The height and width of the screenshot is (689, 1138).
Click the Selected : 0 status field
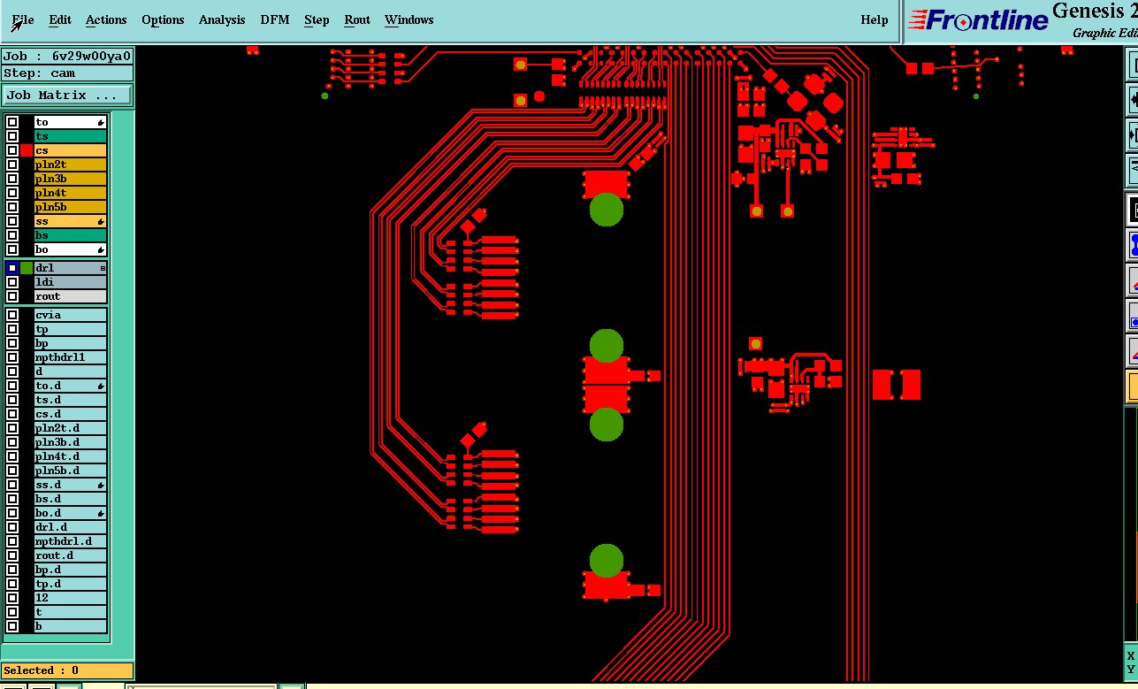(67, 670)
